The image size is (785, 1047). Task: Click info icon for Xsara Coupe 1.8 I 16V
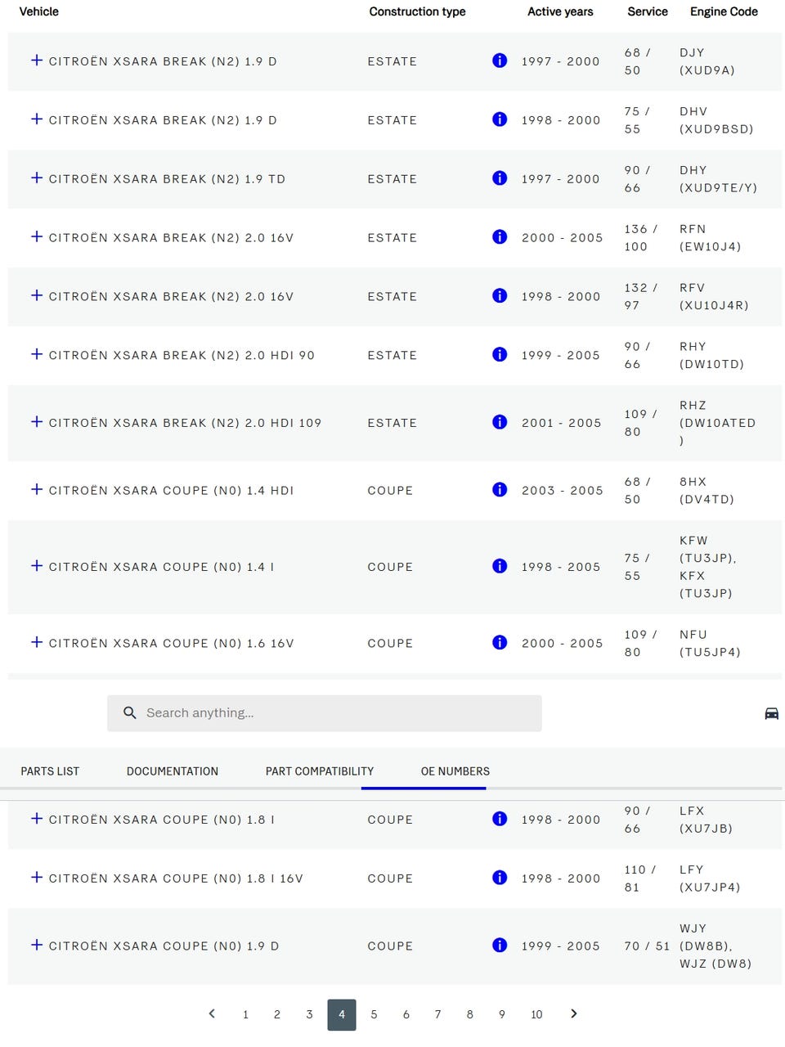pyautogui.click(x=500, y=878)
